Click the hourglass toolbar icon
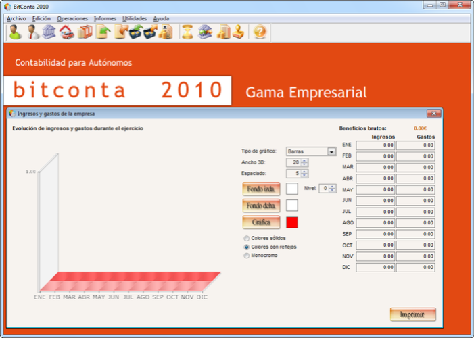Image resolution: width=474 pixels, height=338 pixels. pos(187,32)
